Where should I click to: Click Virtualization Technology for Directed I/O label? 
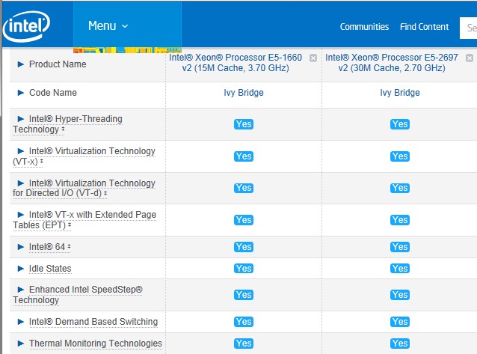(x=84, y=188)
